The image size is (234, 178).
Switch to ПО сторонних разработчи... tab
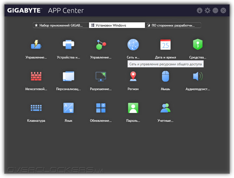173,25
